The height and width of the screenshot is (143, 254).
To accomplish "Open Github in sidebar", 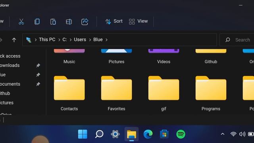I will click(5, 93).
